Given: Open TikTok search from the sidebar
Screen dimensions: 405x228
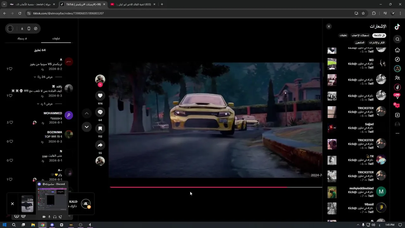Looking at the screenshot, I should pyautogui.click(x=397, y=39).
